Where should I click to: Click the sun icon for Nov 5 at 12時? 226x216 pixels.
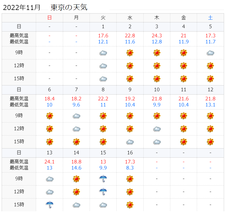(210, 66)
